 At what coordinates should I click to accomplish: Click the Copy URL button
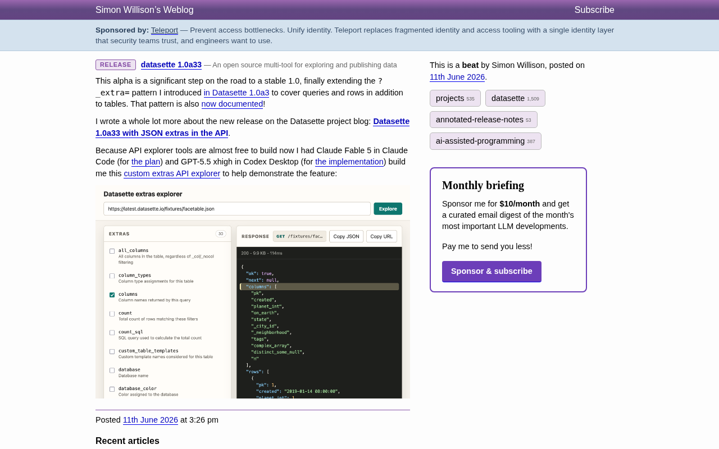tap(381, 236)
